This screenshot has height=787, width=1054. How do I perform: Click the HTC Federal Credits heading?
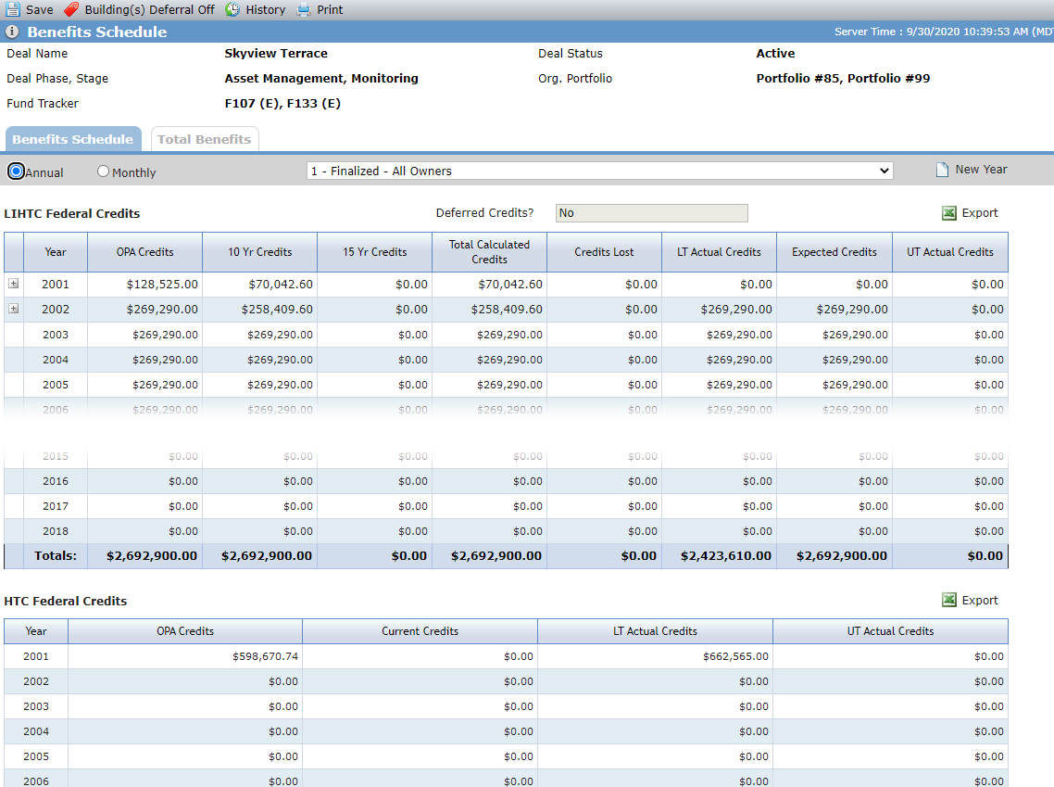click(65, 601)
